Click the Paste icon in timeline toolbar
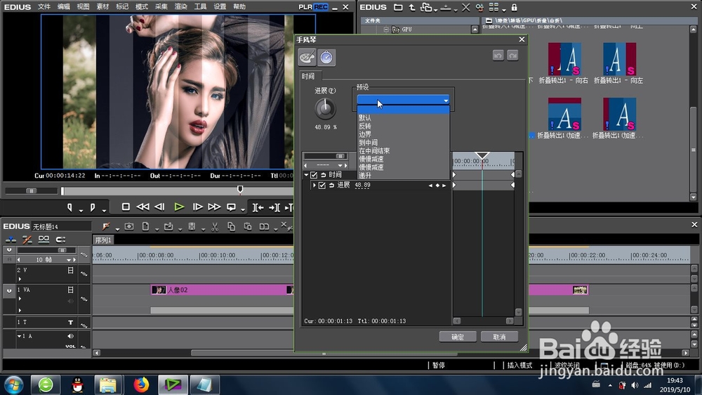This screenshot has height=395, width=702. [x=248, y=227]
